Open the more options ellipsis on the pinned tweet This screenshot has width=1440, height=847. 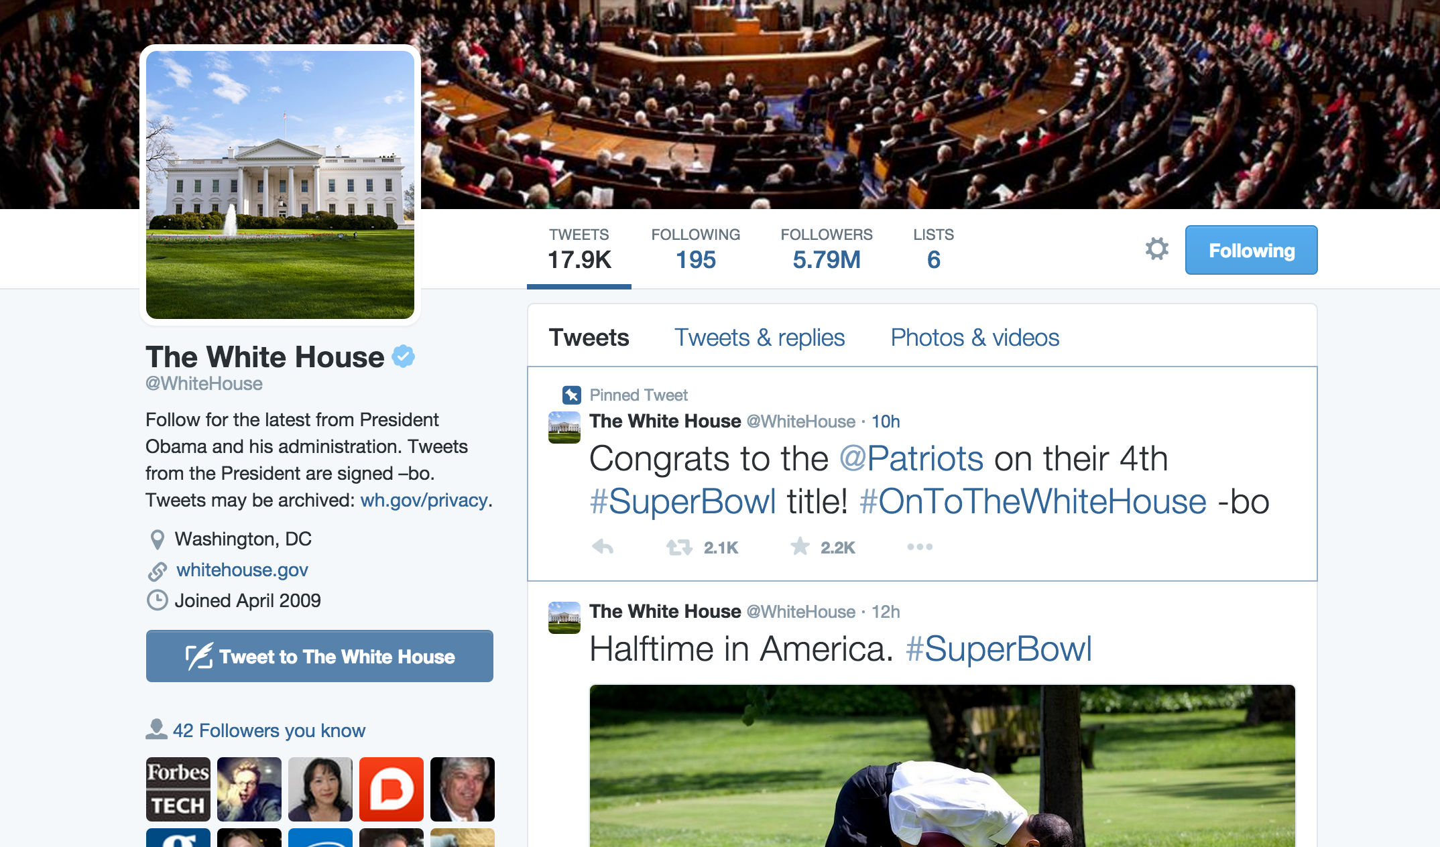(x=920, y=547)
